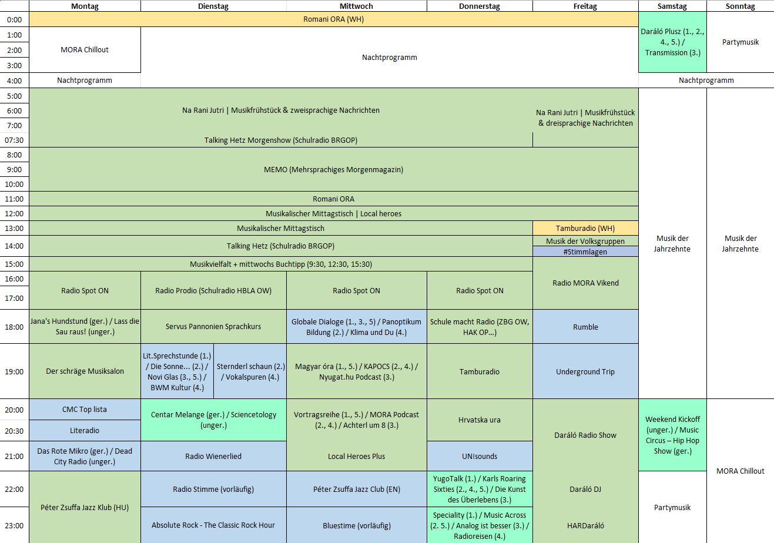Click the Underground Trip program cell

585,371
